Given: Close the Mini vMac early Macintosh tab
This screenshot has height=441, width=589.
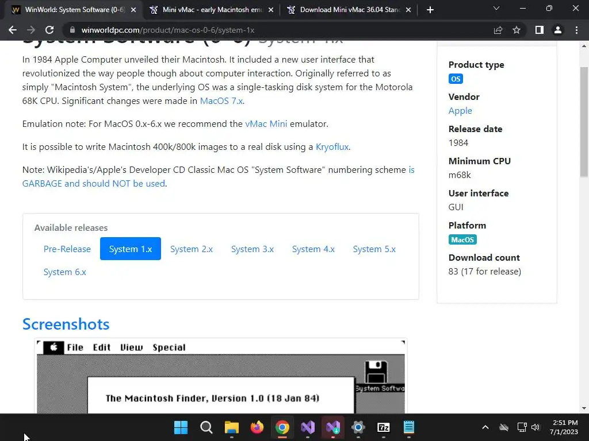Looking at the screenshot, I should (x=271, y=10).
